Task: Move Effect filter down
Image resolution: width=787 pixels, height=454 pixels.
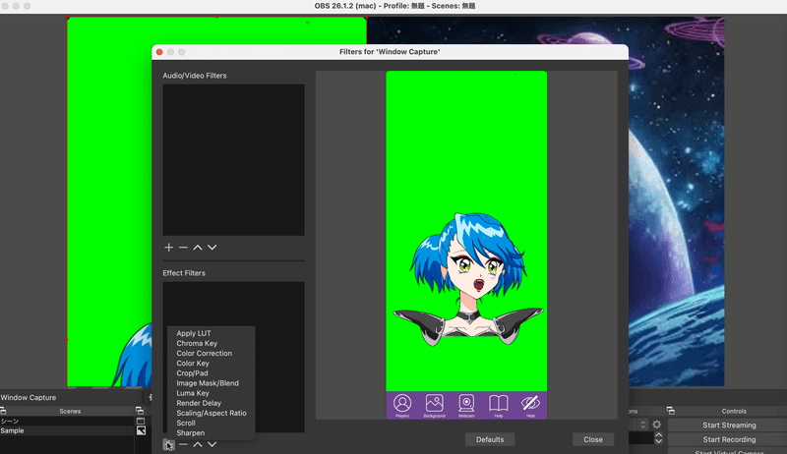Action: (x=212, y=444)
